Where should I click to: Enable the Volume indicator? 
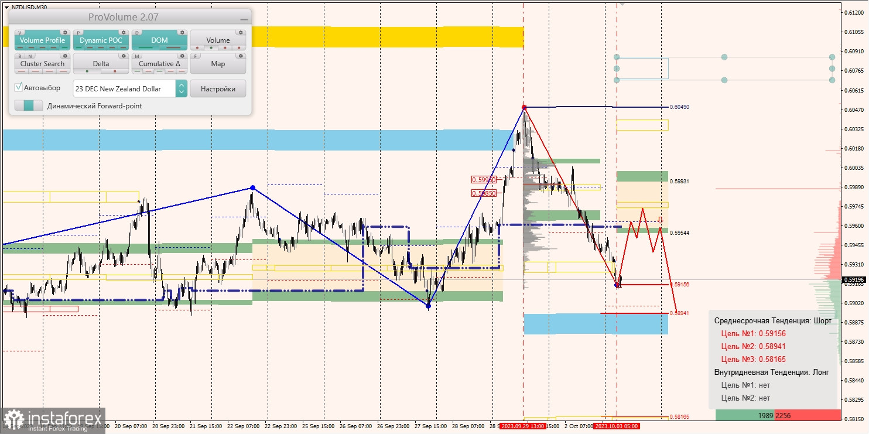tap(218, 40)
